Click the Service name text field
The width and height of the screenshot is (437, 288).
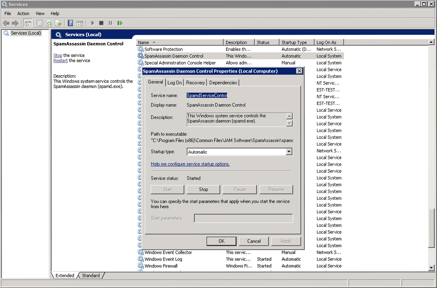coord(207,96)
